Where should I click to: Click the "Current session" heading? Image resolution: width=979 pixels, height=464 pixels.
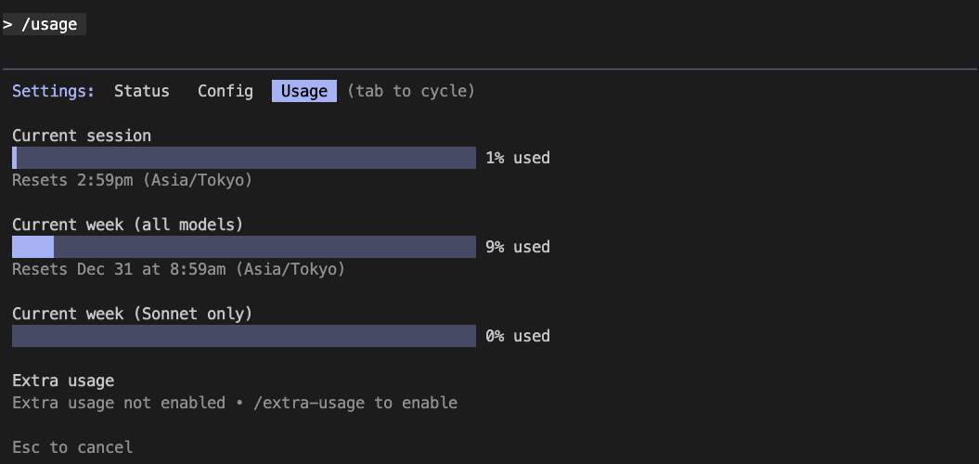(82, 135)
